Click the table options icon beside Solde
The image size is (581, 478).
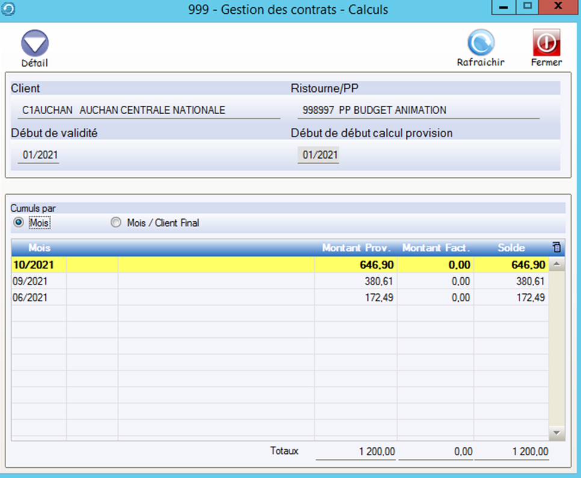tap(556, 247)
